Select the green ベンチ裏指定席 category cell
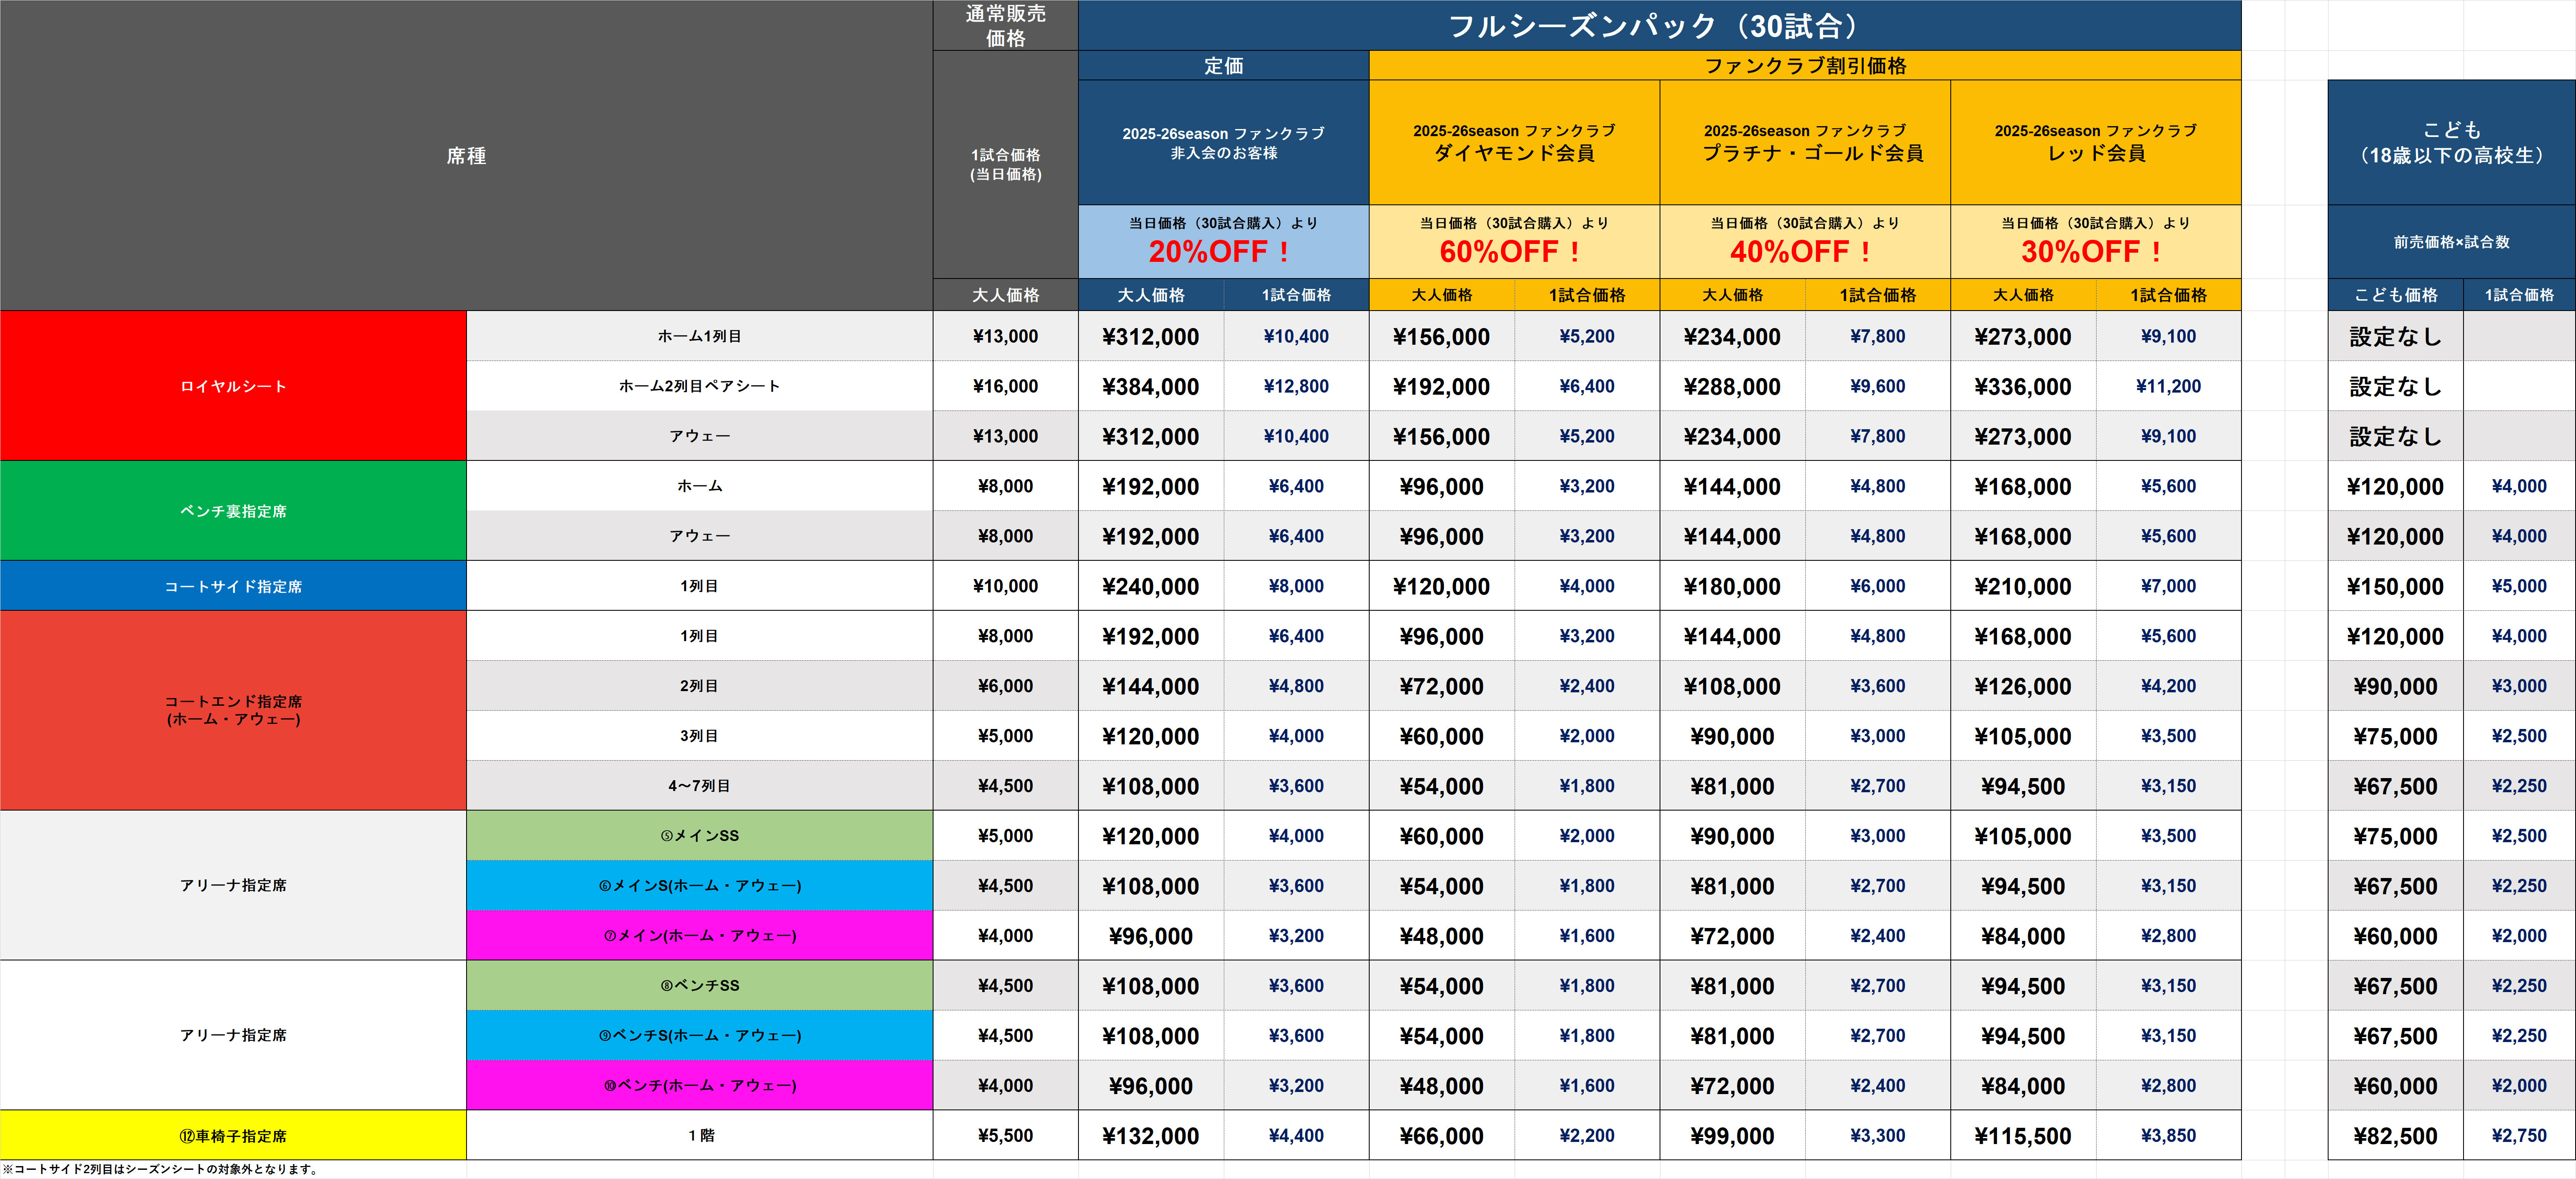This screenshot has height=1179, width=2576. coord(233,510)
